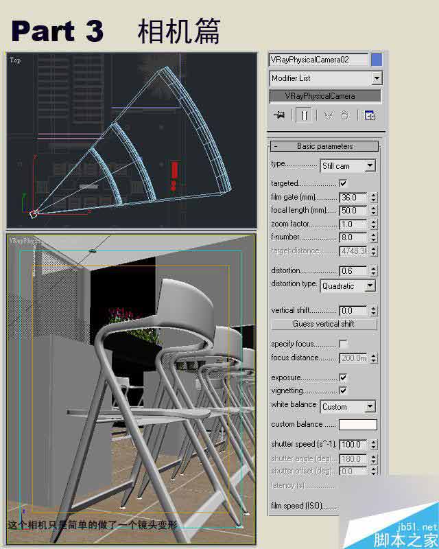Click the vertical shift value field
Screen dimensions: 439x549
[353, 311]
